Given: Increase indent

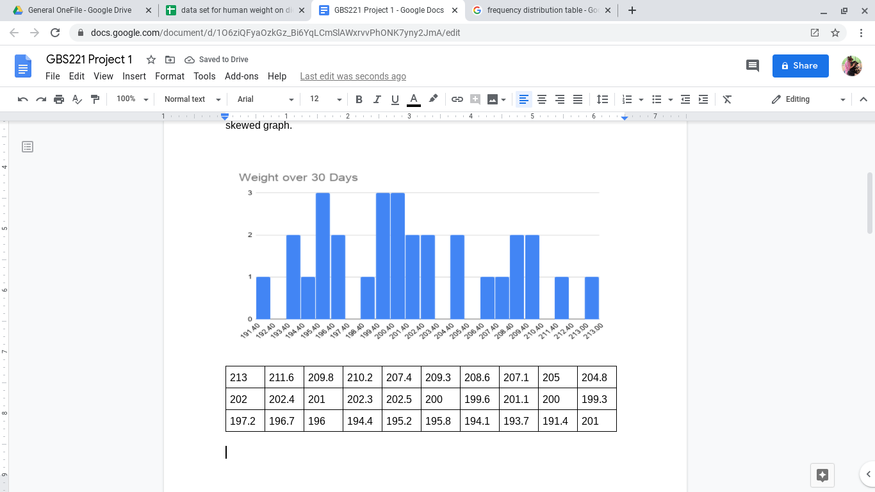Looking at the screenshot, I should click(703, 99).
